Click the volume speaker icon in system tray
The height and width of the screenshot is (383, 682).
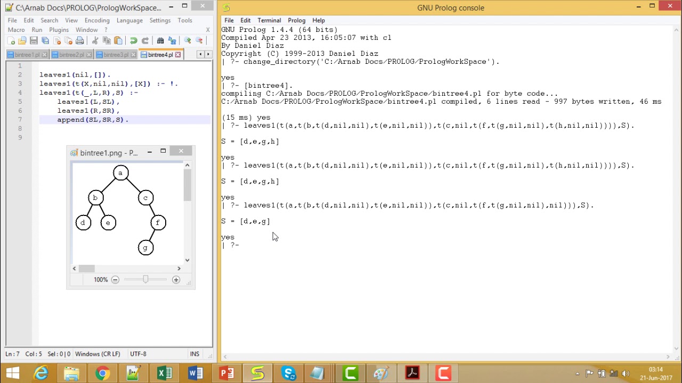tap(626, 373)
